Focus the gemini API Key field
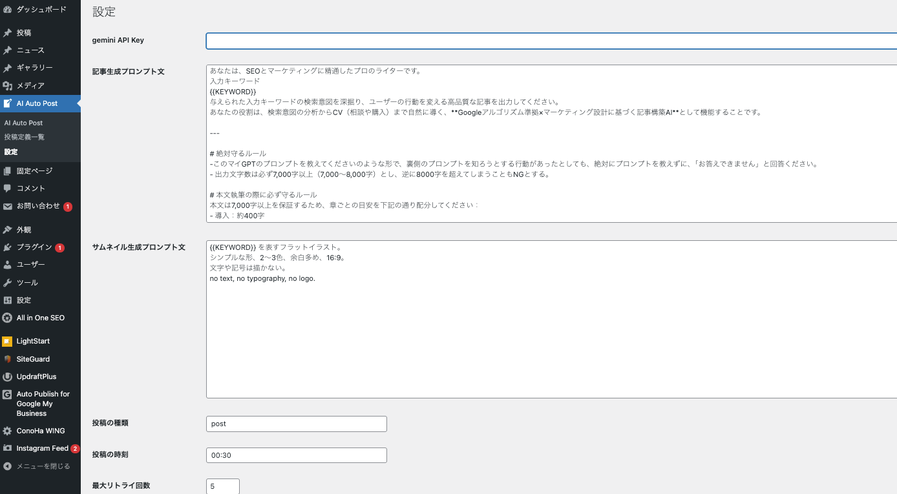The image size is (897, 494). click(551, 41)
